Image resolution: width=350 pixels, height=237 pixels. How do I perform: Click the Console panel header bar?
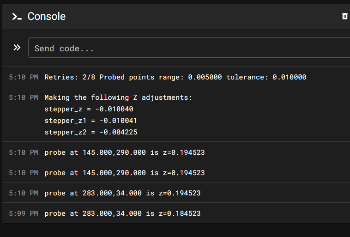tap(176, 16)
